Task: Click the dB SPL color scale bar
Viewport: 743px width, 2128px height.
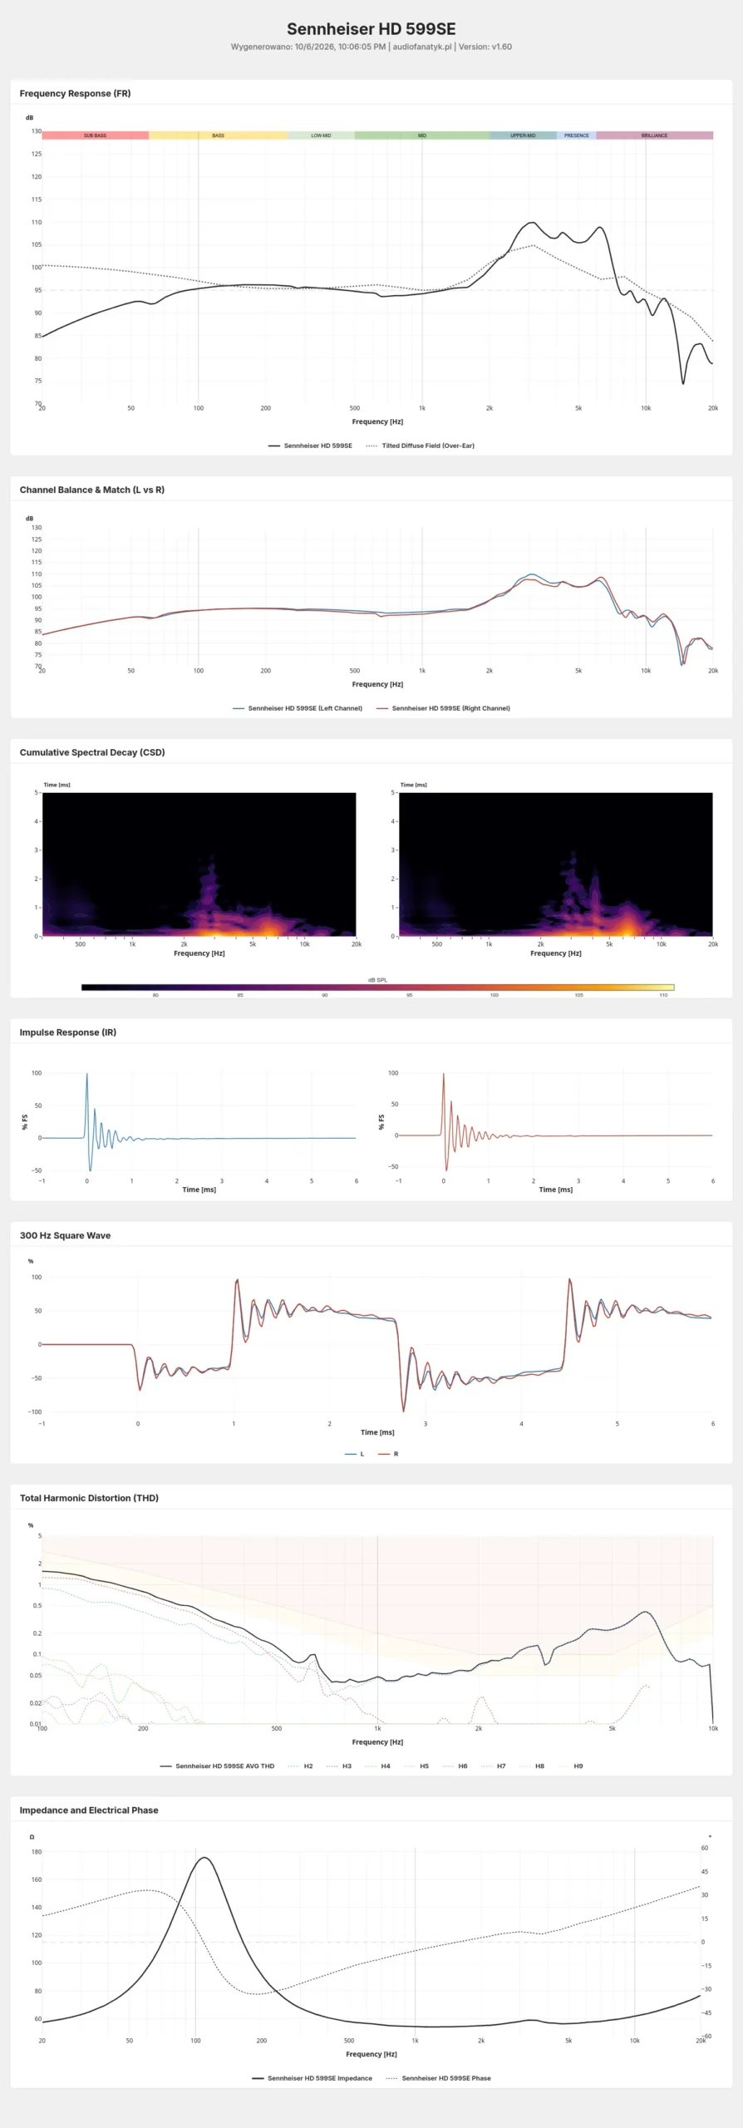Action: pos(377,988)
